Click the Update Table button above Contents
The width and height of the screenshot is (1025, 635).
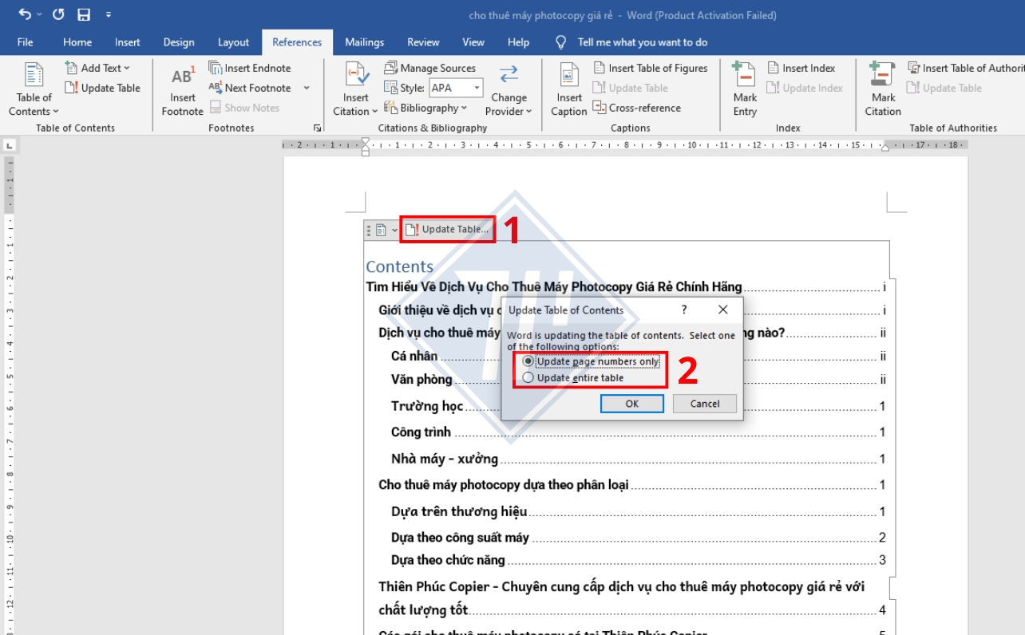tap(448, 230)
